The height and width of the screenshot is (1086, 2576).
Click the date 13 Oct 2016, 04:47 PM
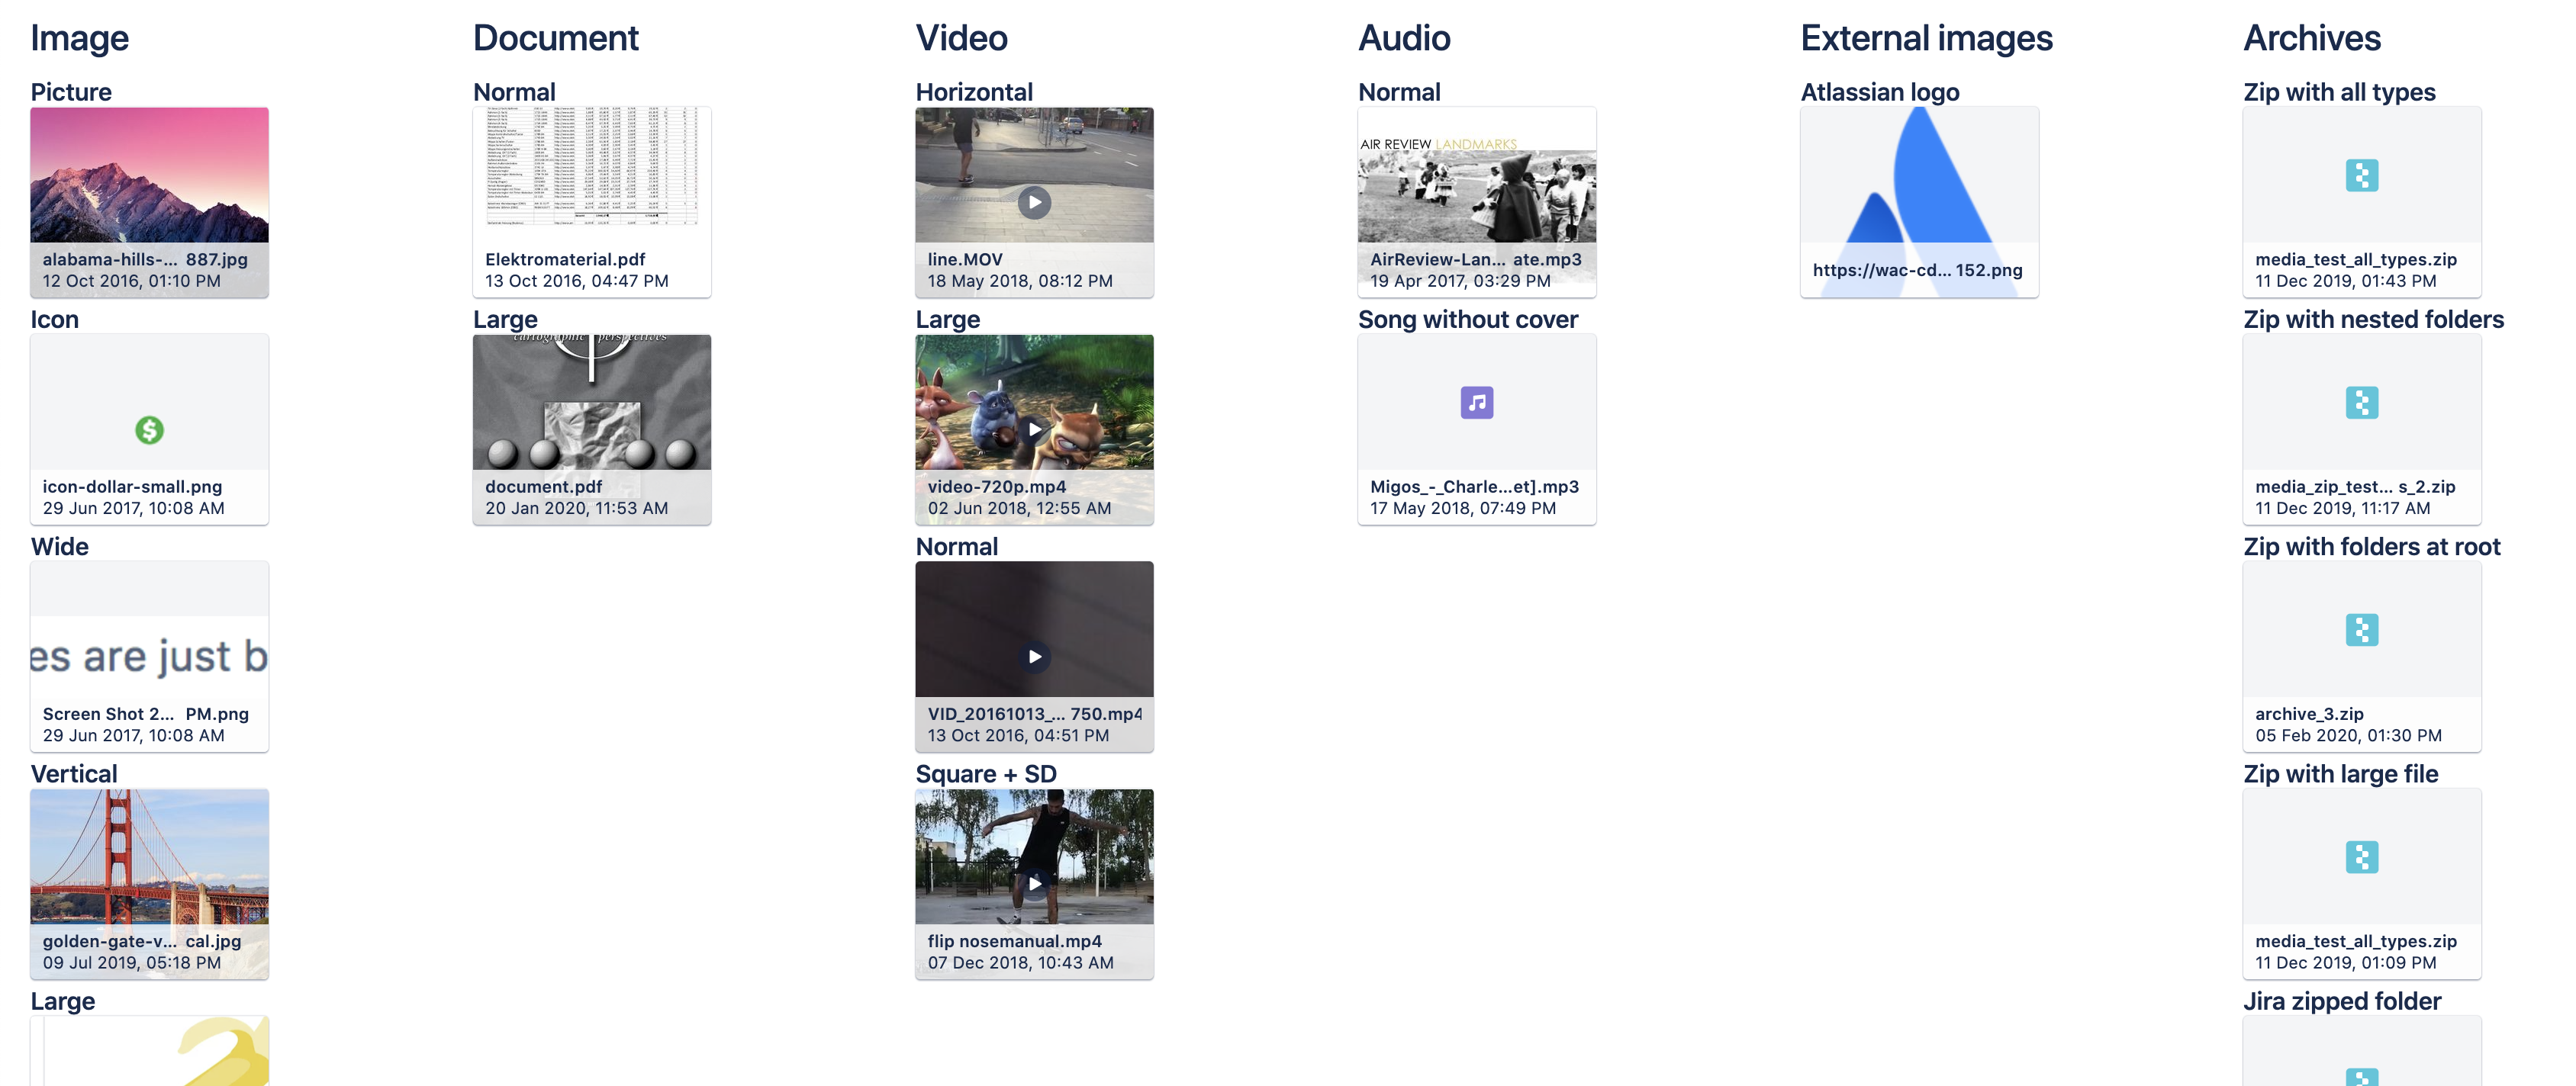(x=577, y=281)
